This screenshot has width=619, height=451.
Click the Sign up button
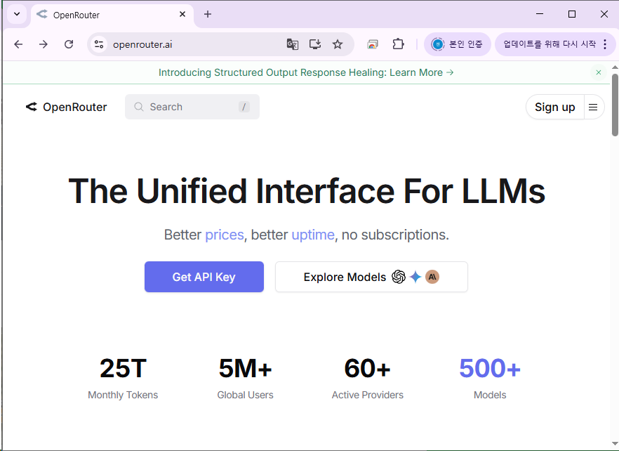(x=554, y=107)
